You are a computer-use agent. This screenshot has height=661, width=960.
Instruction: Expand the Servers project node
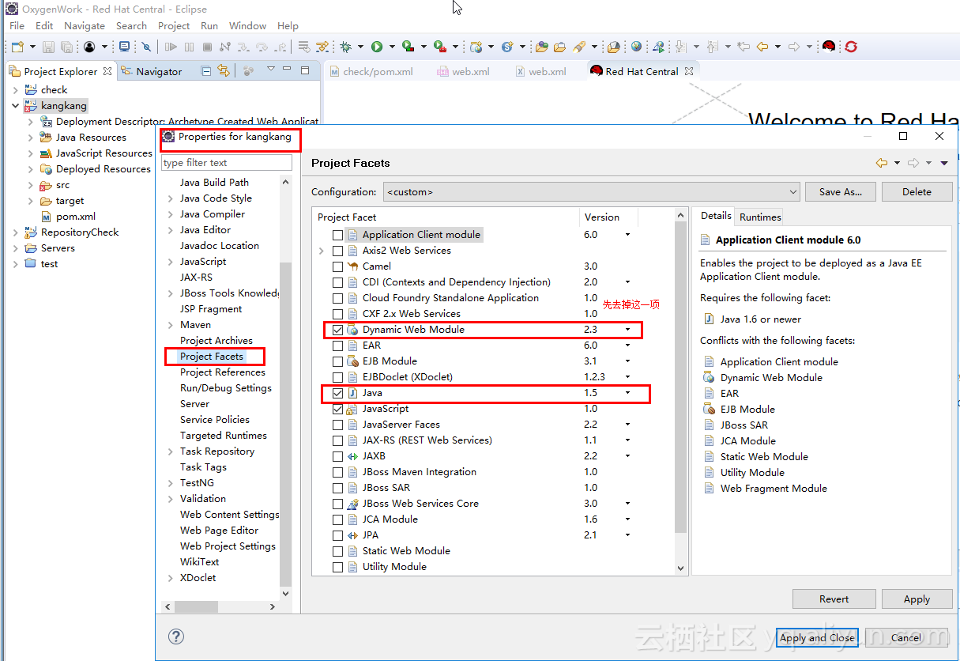tap(16, 248)
